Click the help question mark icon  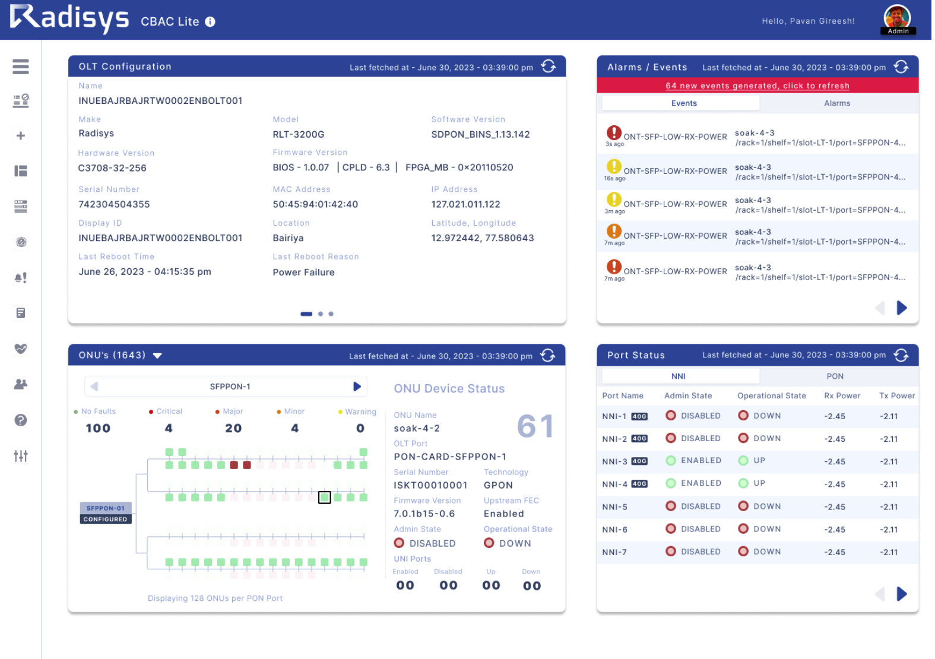pyautogui.click(x=21, y=420)
